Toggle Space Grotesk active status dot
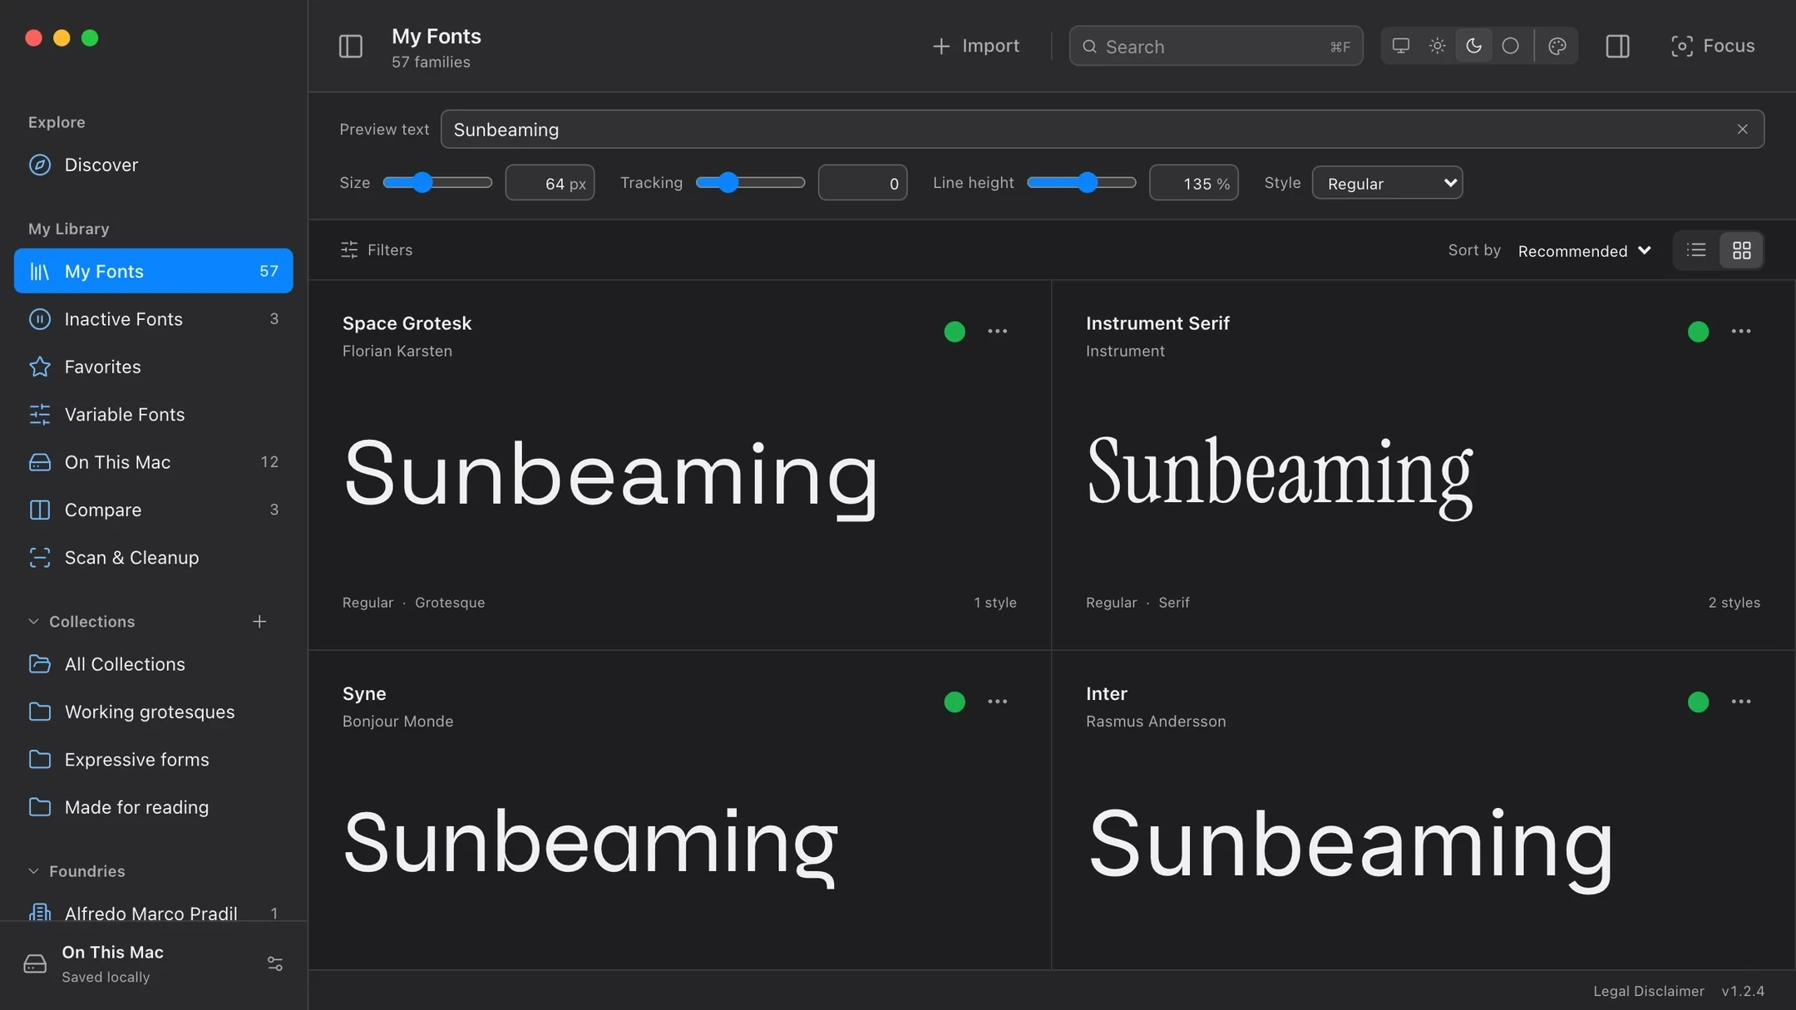 pyautogui.click(x=955, y=332)
